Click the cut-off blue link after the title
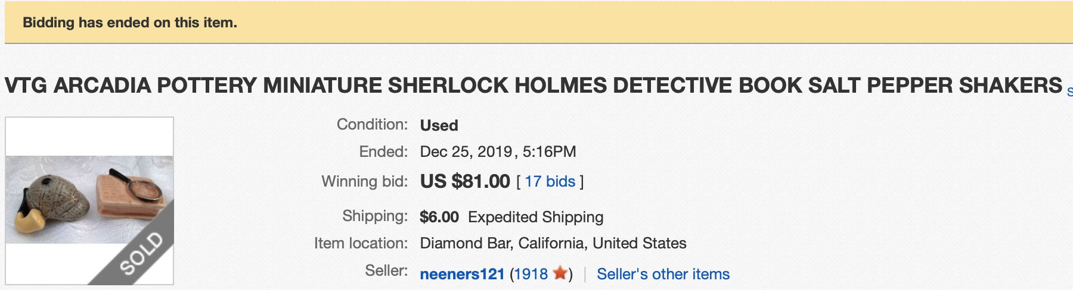This screenshot has width=1073, height=290. coord(1069,92)
